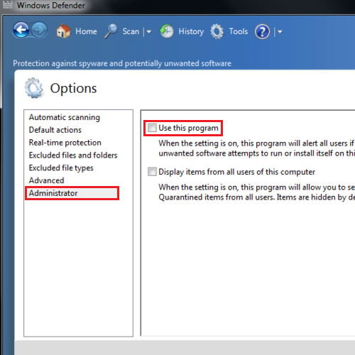Select Real-time protection option
Viewport: 355px width, 355px height.
tap(65, 143)
